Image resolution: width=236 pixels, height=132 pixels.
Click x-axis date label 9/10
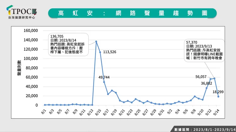(200, 112)
